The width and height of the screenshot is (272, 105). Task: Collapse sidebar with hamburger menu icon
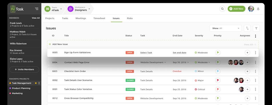(37, 9)
